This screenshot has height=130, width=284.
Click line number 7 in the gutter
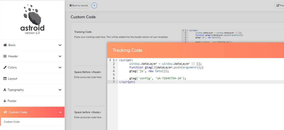[x=113, y=82]
